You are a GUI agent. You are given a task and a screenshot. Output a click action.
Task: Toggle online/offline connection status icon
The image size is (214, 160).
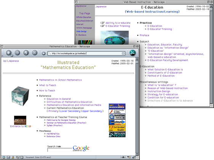(x=123, y=157)
